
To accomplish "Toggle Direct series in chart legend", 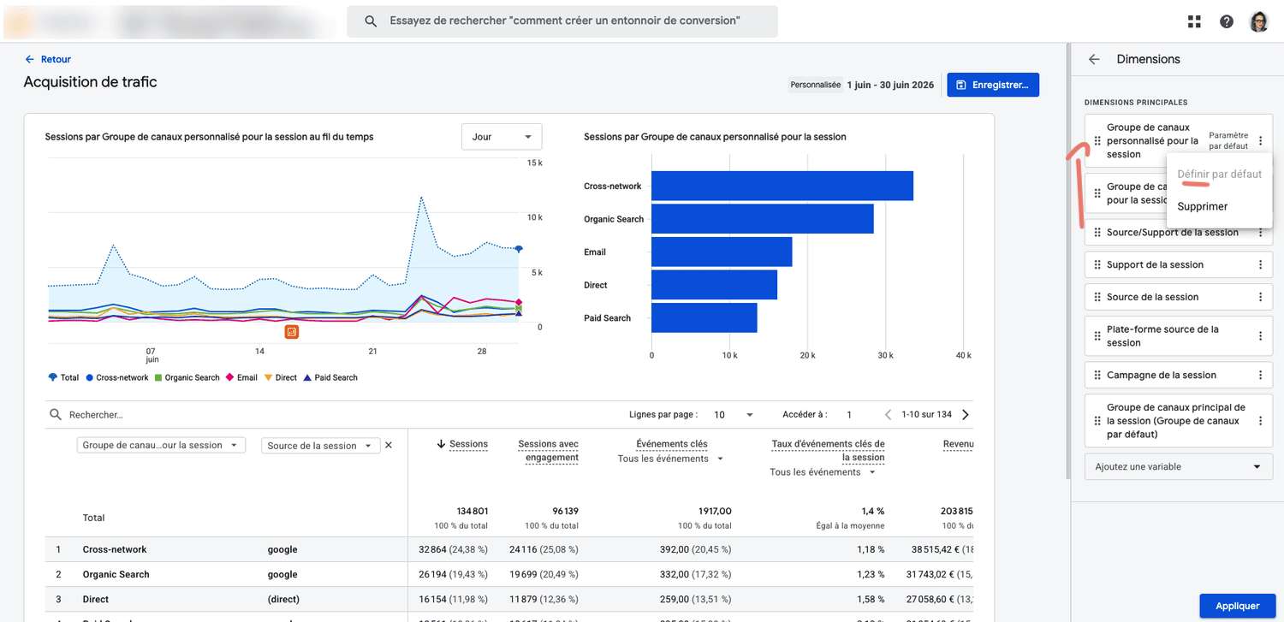I will 281,377.
